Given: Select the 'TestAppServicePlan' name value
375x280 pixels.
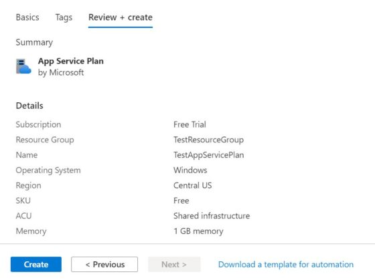Looking at the screenshot, I should coord(209,155).
